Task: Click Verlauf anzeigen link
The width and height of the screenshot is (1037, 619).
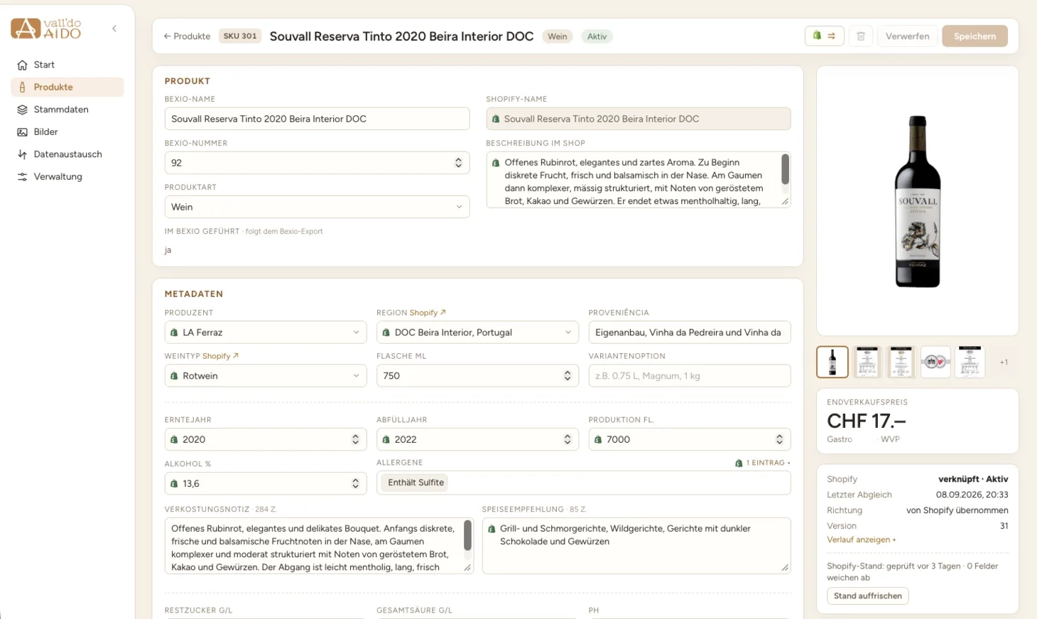Action: coord(861,540)
